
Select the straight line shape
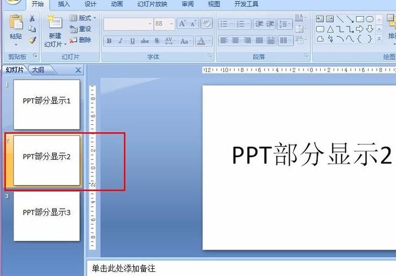click(340, 19)
